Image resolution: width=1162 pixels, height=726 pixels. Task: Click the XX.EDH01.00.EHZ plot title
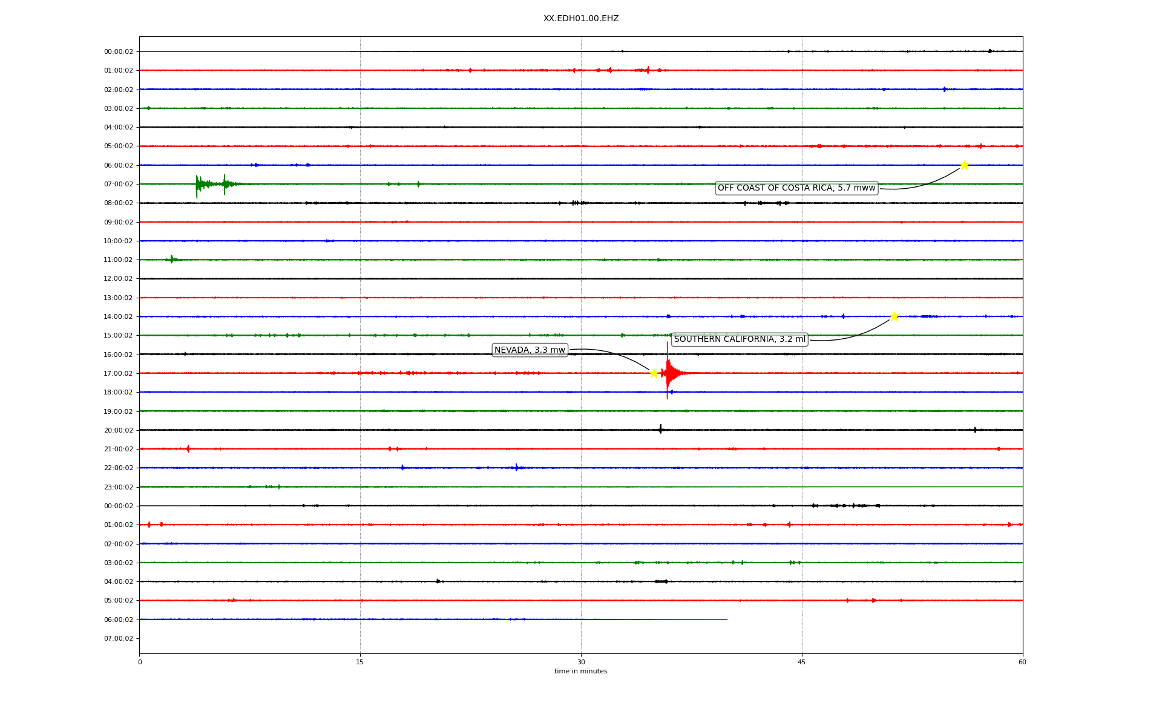point(580,19)
